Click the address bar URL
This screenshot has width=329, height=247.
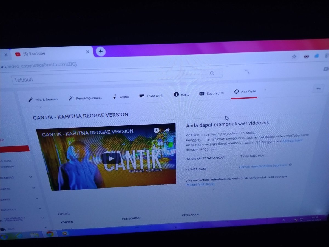[38, 65]
